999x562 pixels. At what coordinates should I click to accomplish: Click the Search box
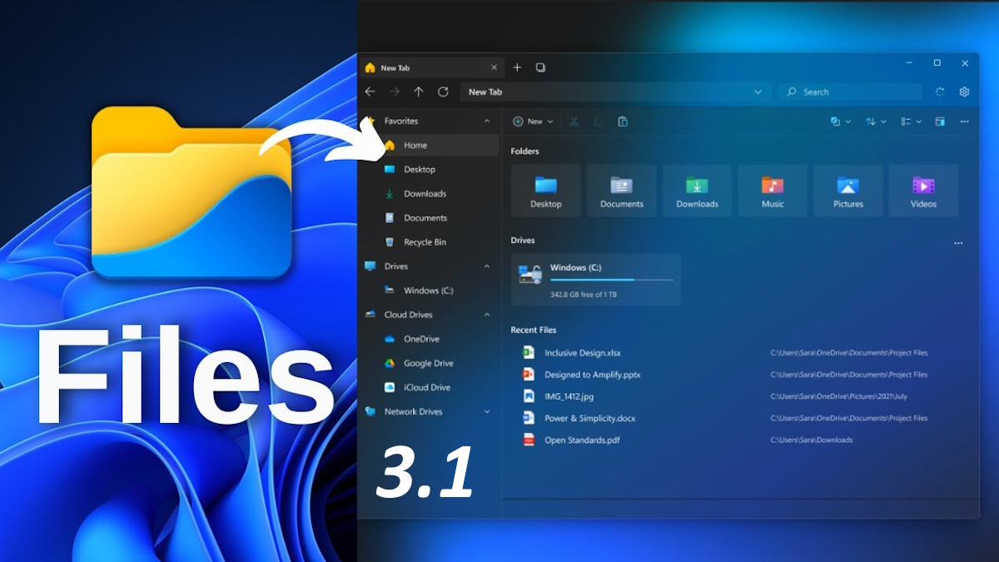click(850, 92)
